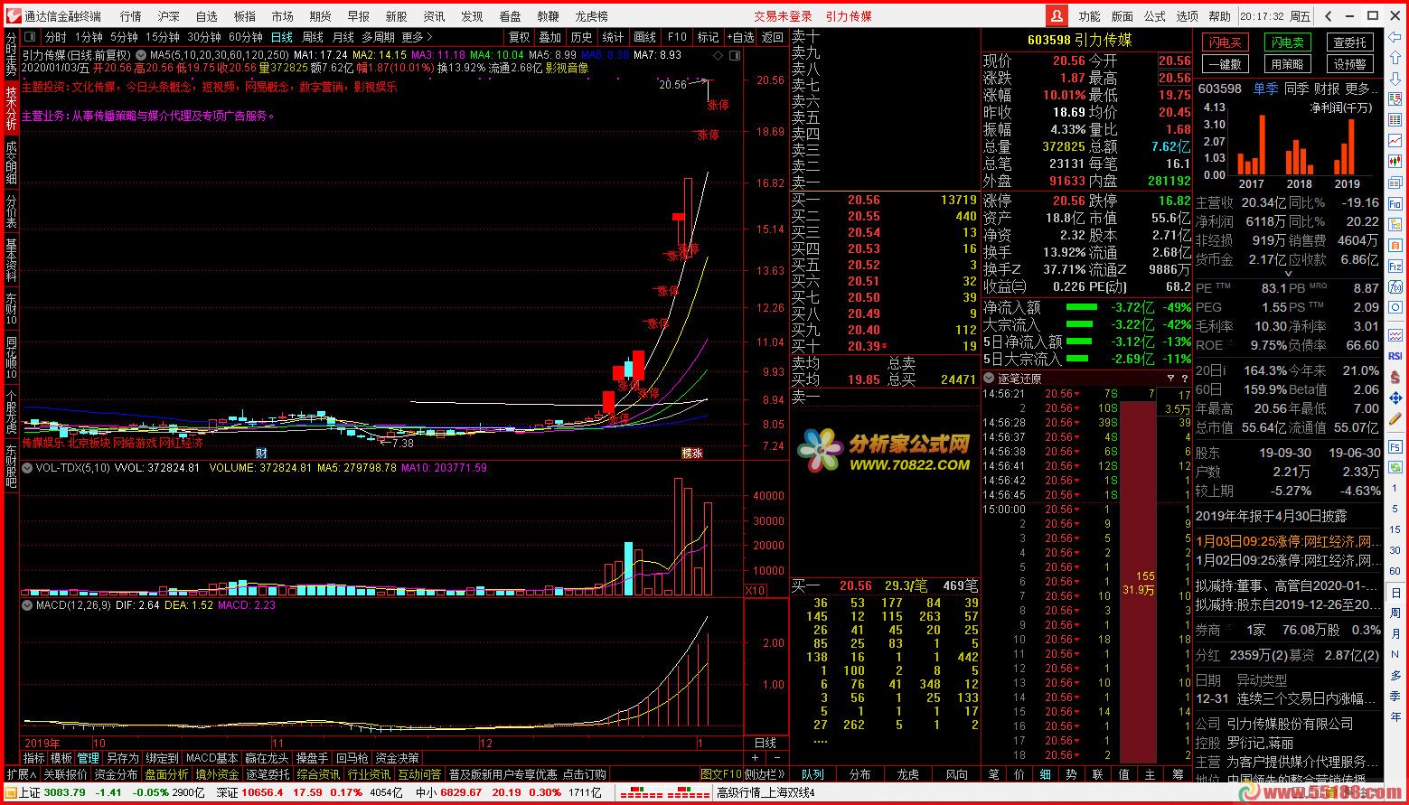Viewport: 1409px width, 805px height.
Task: Click the plus zoom-in button below the chart
Action: coord(756,758)
